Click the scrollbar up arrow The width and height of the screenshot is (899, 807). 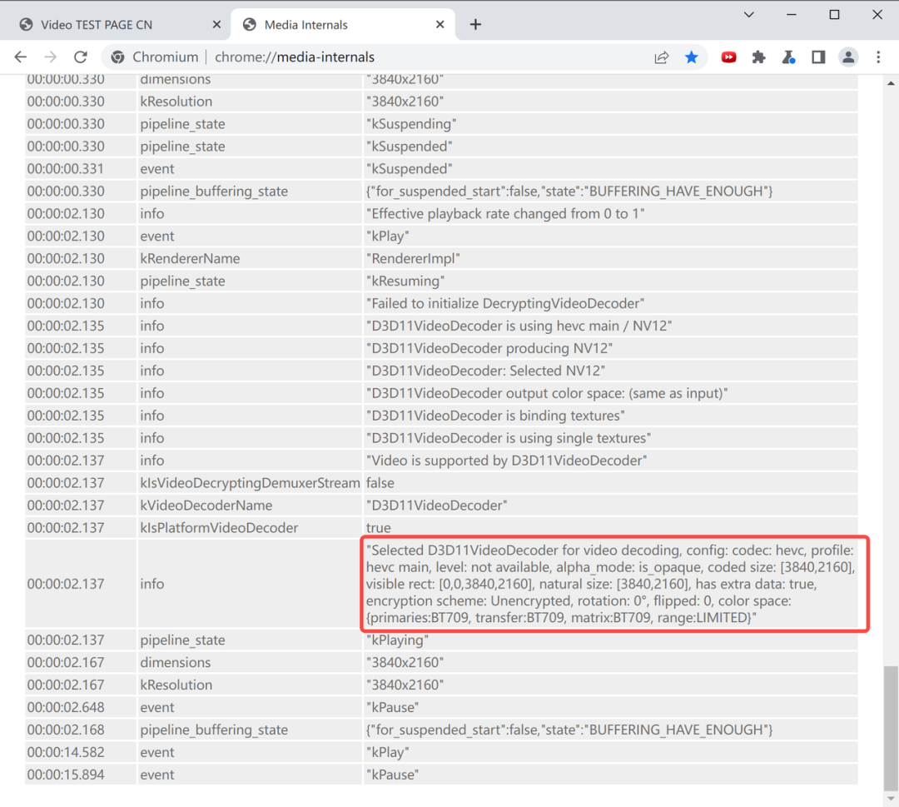click(891, 84)
